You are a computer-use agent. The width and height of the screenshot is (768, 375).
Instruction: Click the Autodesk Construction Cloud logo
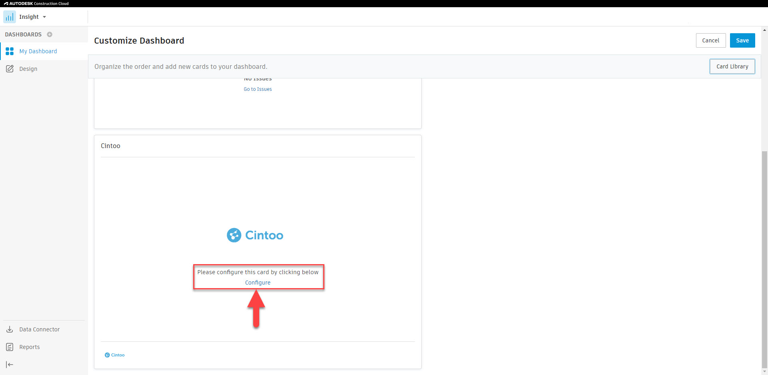(36, 4)
